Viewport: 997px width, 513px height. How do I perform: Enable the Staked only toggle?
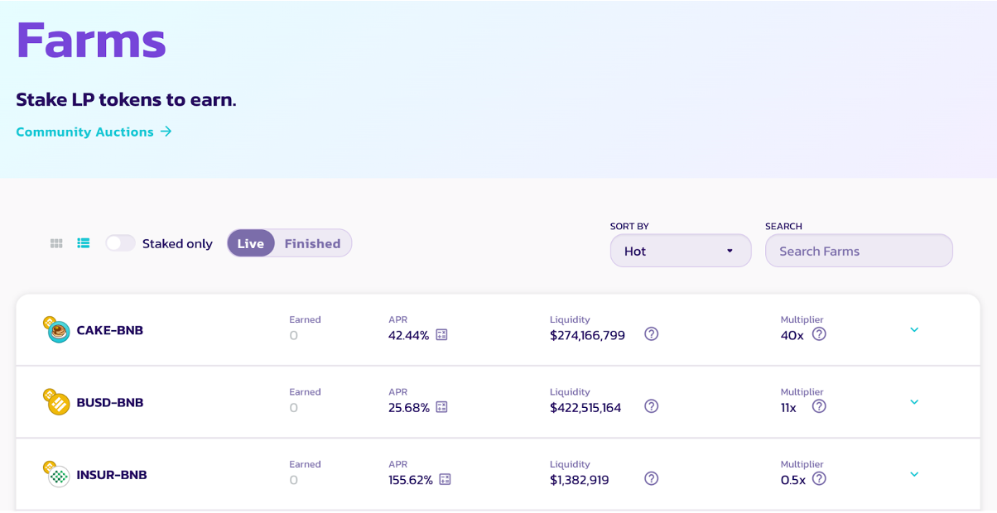(x=120, y=243)
